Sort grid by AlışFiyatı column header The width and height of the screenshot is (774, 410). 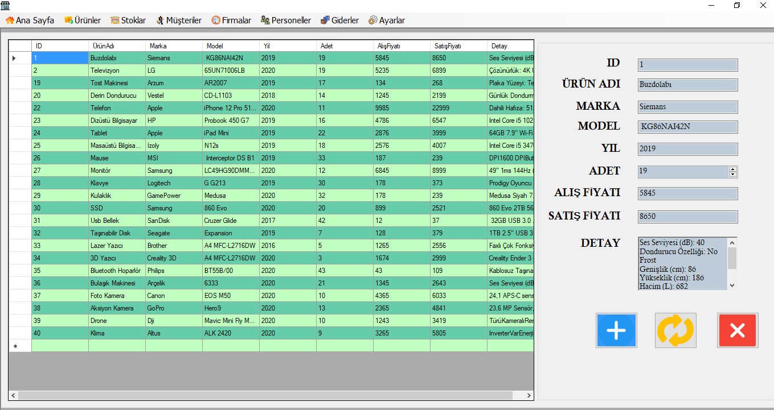pyautogui.click(x=402, y=45)
